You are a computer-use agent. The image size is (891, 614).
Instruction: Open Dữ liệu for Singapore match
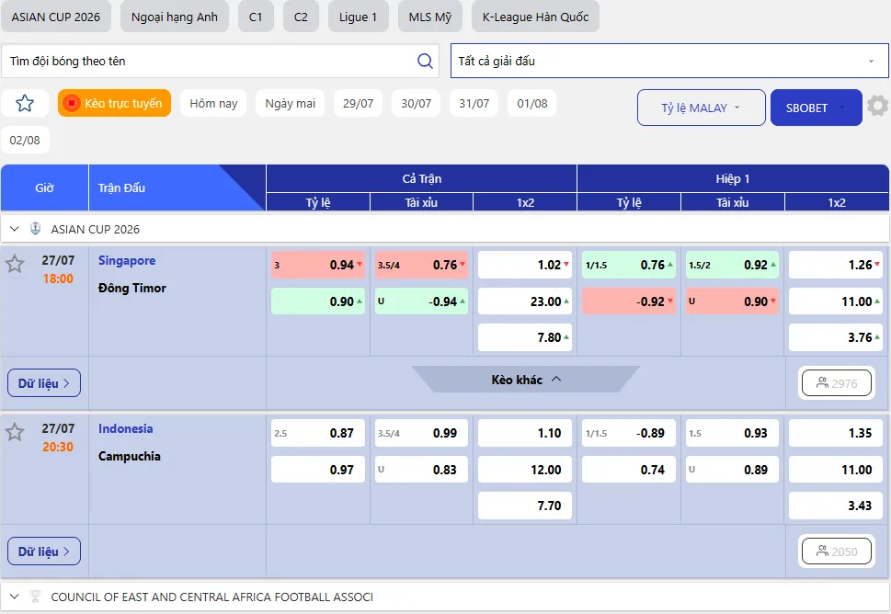click(x=44, y=382)
